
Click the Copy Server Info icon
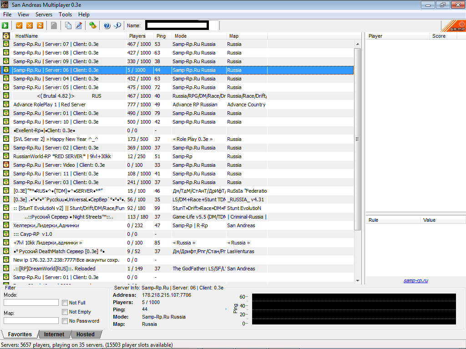pyautogui.click(x=68, y=25)
